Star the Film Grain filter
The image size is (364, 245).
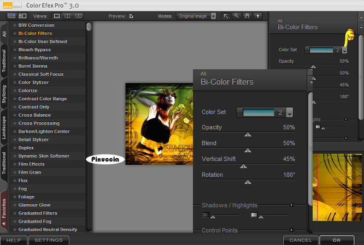tap(15, 172)
